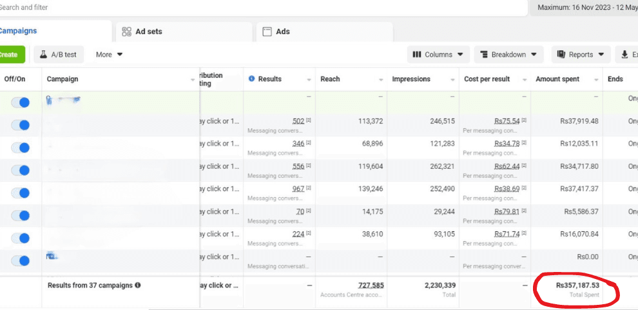Click the Rs357,187.53 total spent value
This screenshot has height=310, width=638.
(578, 286)
